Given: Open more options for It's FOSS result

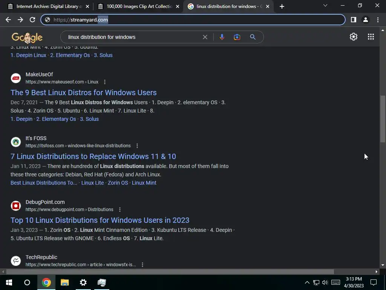Looking at the screenshot, I should point(137,146).
